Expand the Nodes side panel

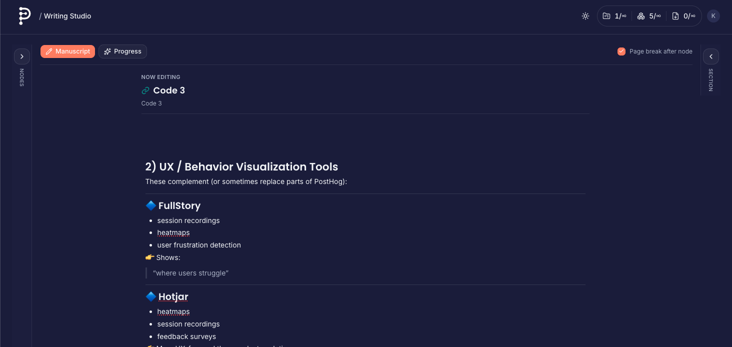pyautogui.click(x=22, y=56)
